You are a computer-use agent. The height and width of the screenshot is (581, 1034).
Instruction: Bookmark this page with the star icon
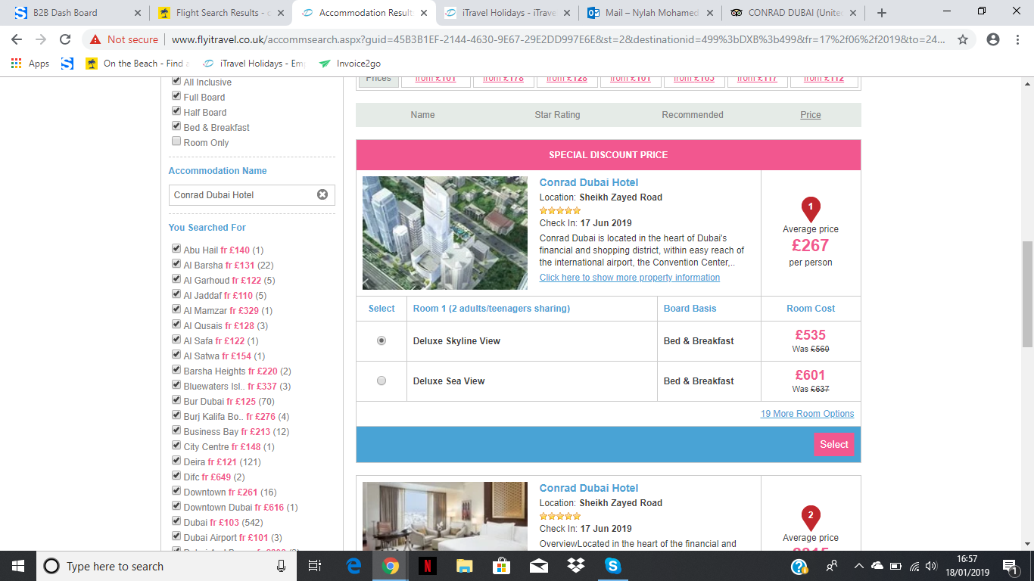tap(963, 39)
